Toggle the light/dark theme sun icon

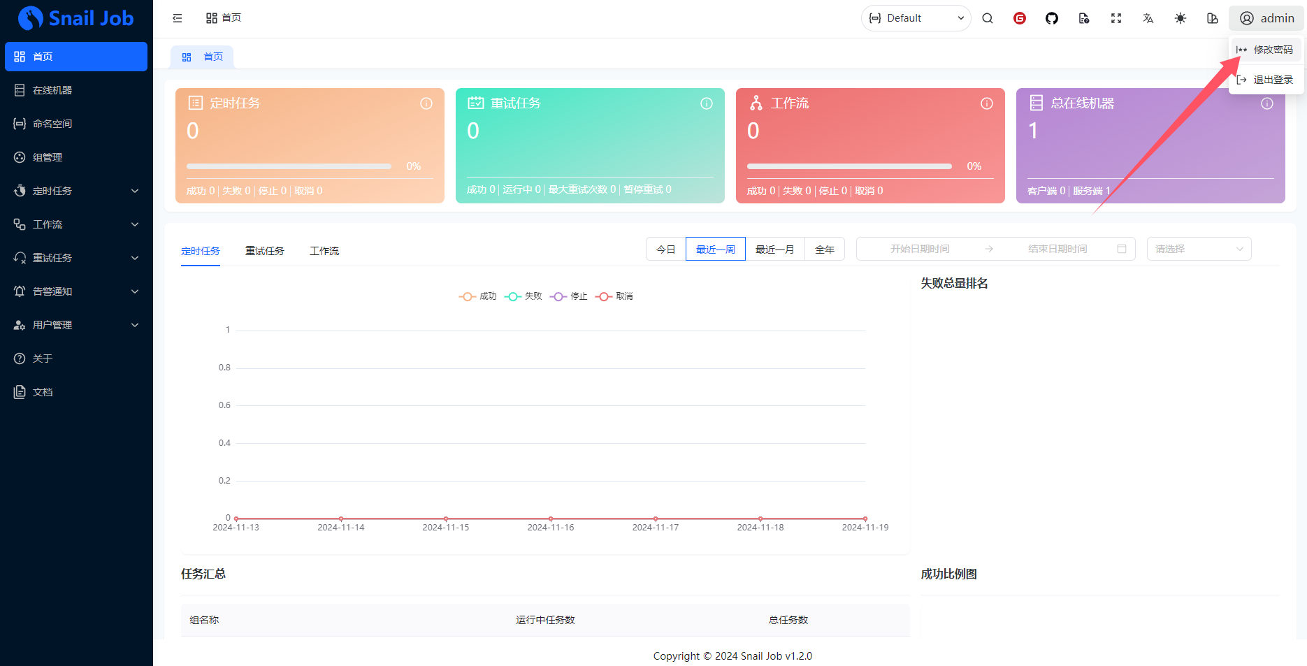click(x=1180, y=18)
